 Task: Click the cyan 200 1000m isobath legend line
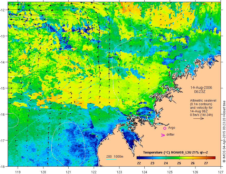(111, 159)
